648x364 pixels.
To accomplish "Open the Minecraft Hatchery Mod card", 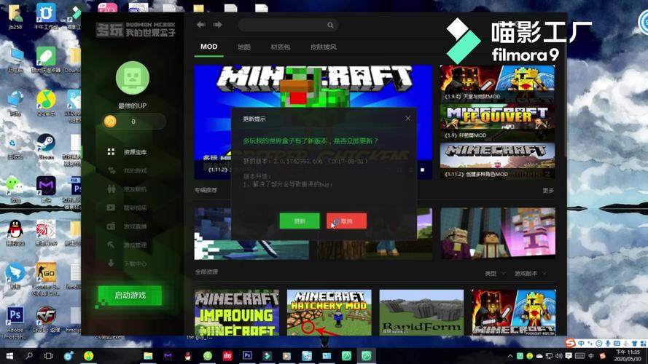I will [329, 312].
